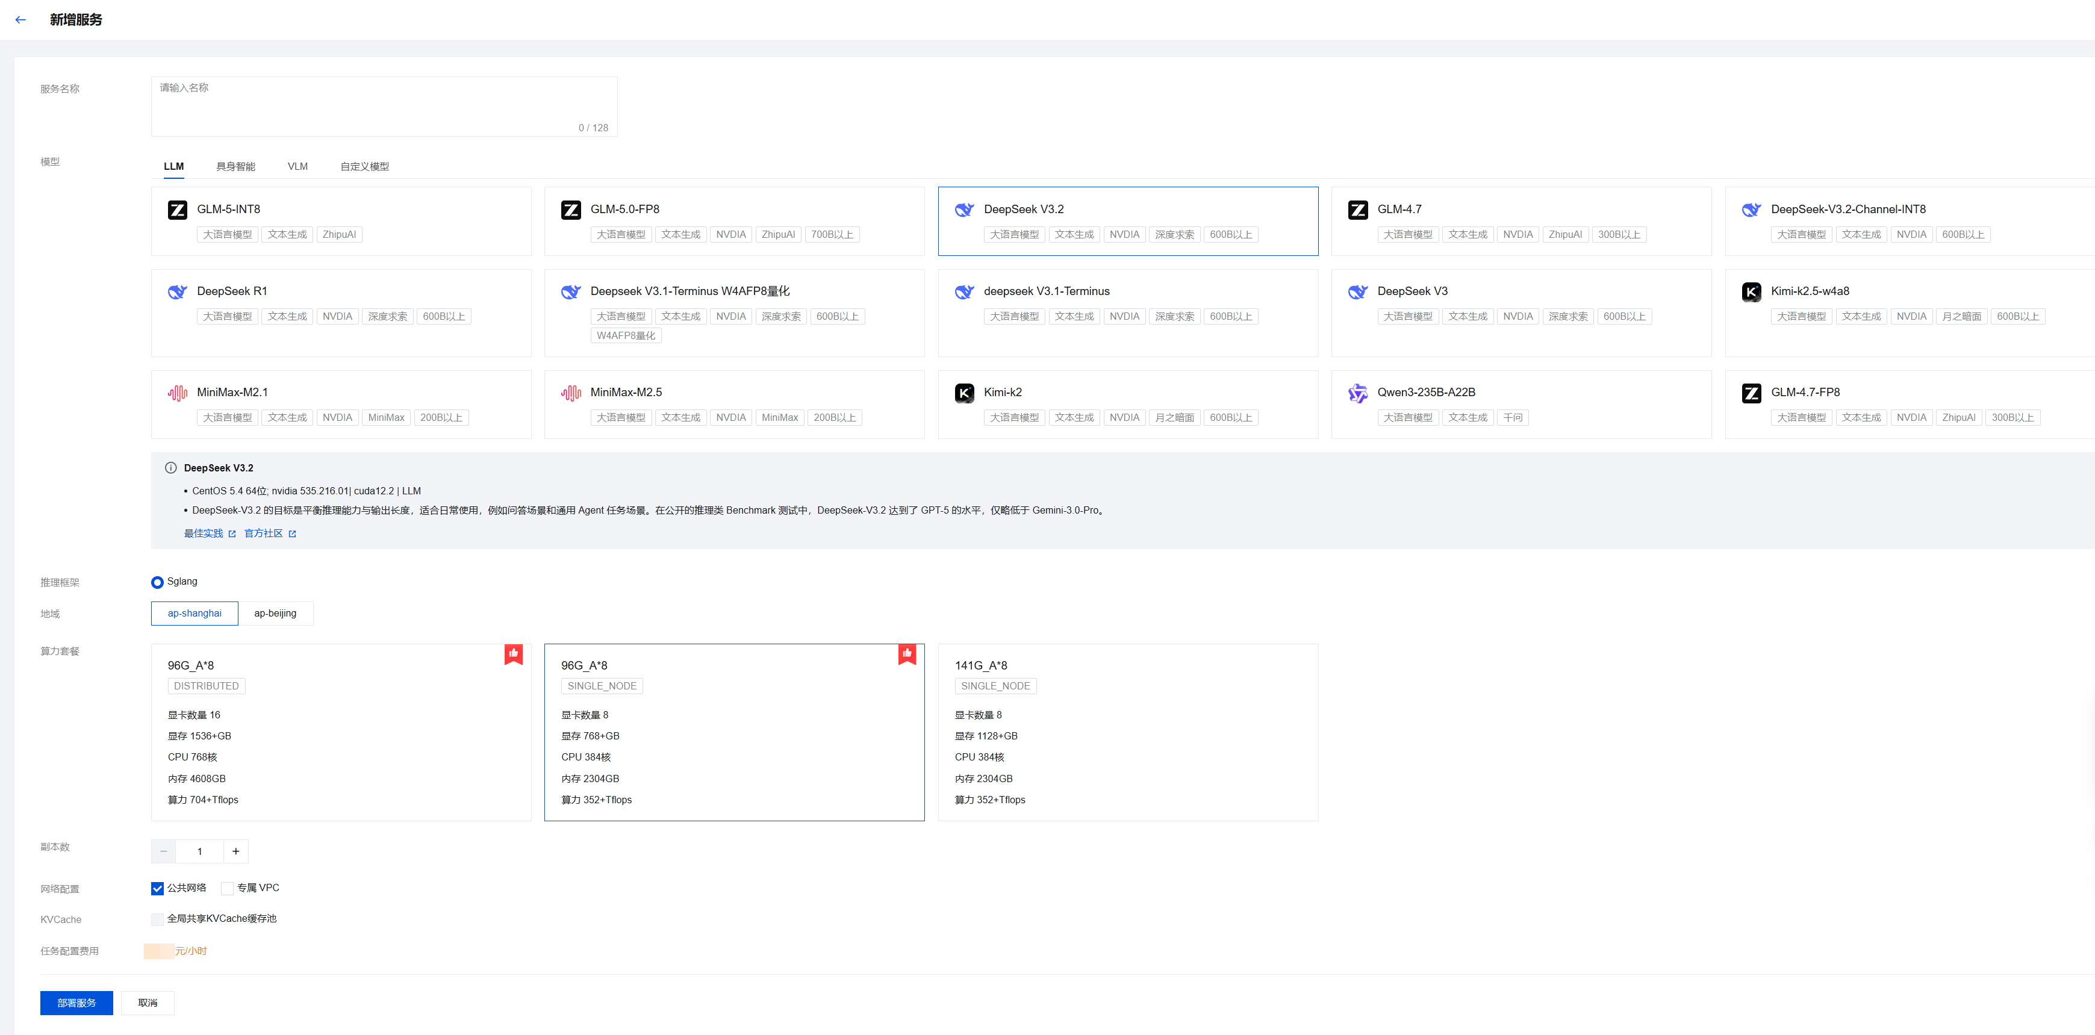Select the Sglang radio button
Image resolution: width=2095 pixels, height=1035 pixels.
tap(158, 582)
